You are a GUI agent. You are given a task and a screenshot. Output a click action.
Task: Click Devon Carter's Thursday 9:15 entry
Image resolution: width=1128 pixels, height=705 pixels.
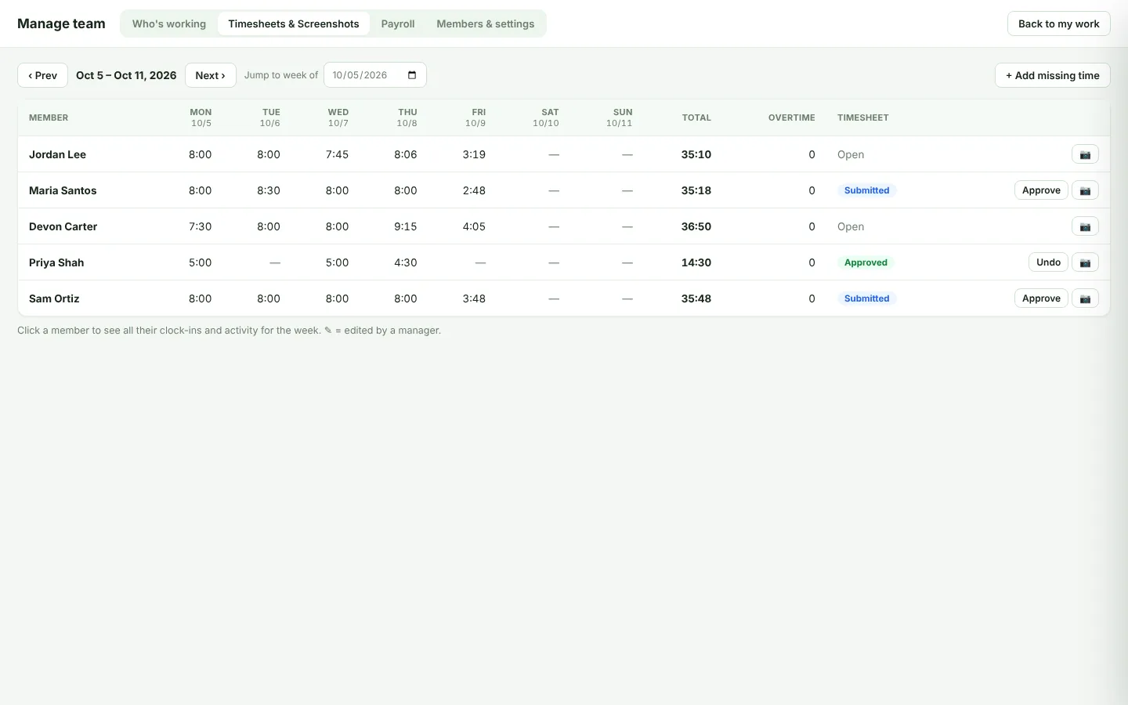coord(406,226)
